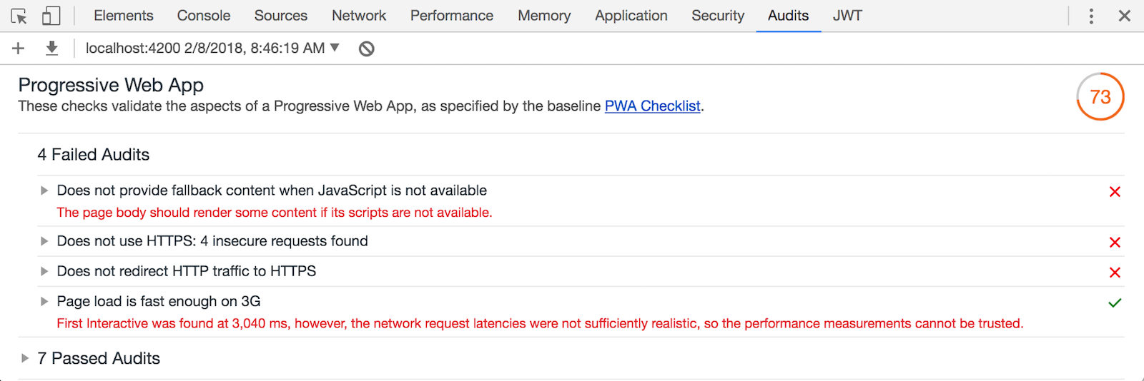Click the 73 score gauge

click(x=1100, y=96)
